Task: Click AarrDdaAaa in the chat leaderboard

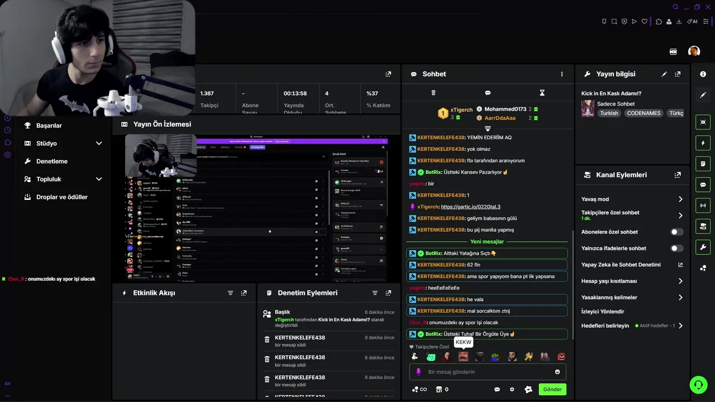Action: click(x=500, y=118)
